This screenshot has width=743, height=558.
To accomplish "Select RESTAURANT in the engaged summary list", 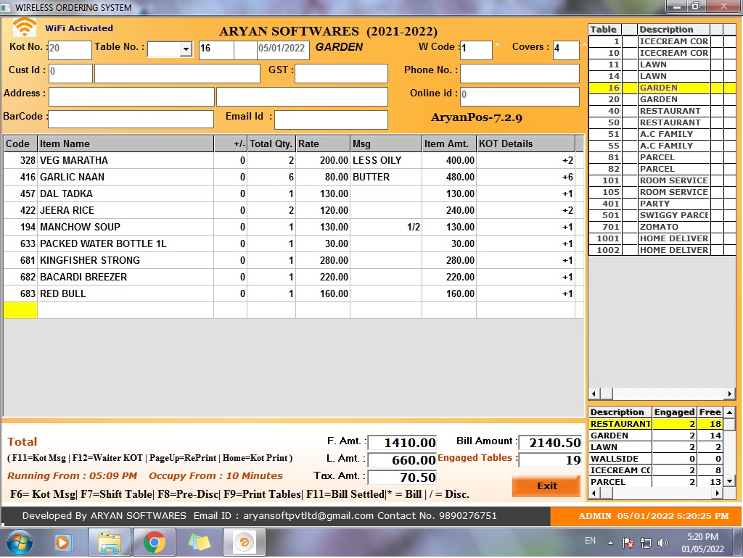I will [656, 424].
